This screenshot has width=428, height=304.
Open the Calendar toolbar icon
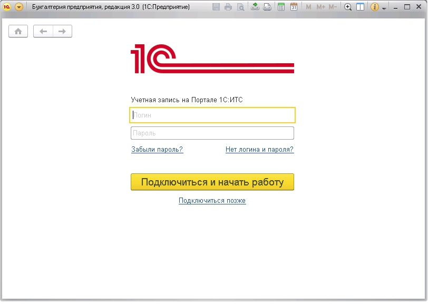(x=293, y=6)
